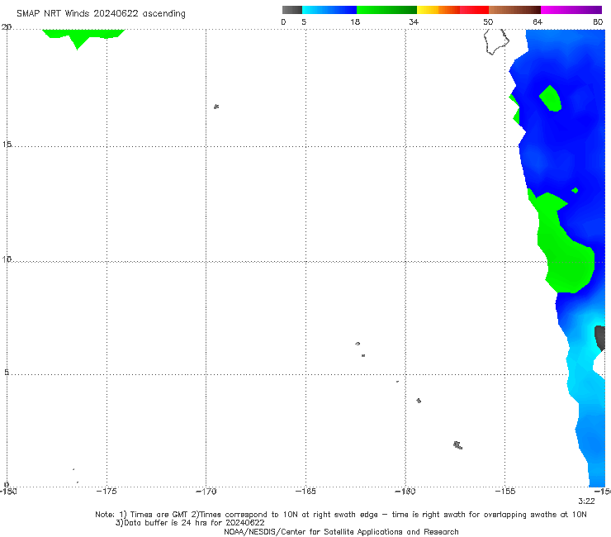Click the island marker near 2N -157
Image resolution: width=611 pixels, height=537 pixels.
(x=458, y=445)
